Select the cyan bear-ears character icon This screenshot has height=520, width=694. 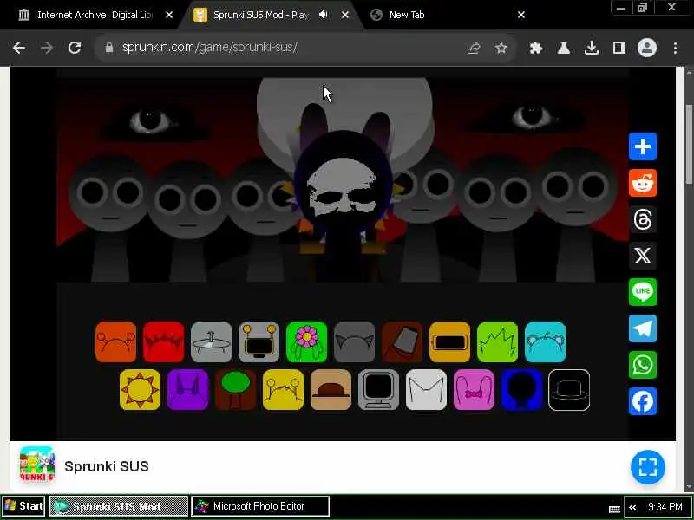pos(546,341)
